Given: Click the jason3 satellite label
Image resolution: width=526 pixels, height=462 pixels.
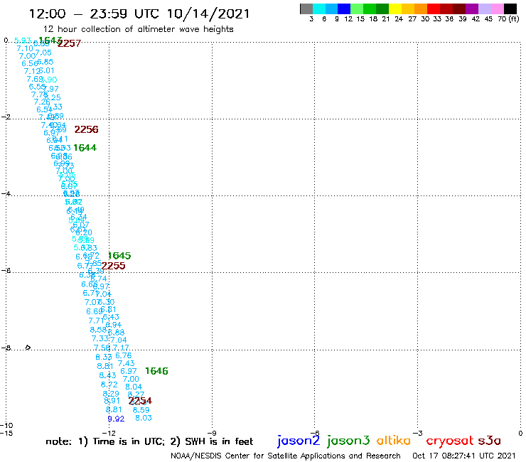Looking at the screenshot, I should (x=348, y=441).
